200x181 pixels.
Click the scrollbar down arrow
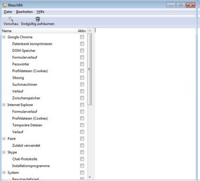[90, 177]
